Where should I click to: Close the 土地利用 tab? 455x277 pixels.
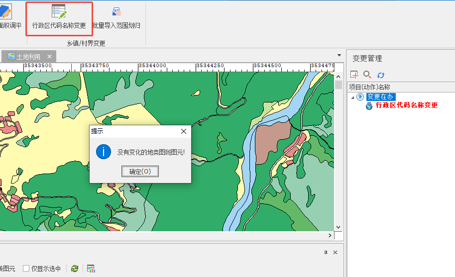pos(49,57)
